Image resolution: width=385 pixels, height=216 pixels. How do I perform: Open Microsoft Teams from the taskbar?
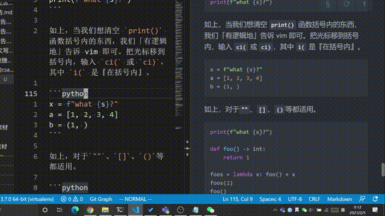(x=165, y=210)
